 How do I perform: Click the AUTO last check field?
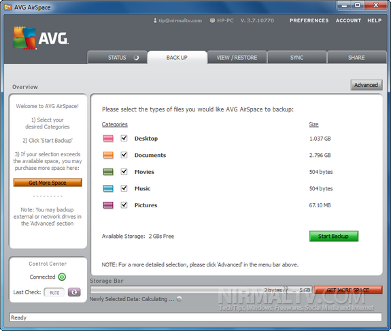coord(54,292)
